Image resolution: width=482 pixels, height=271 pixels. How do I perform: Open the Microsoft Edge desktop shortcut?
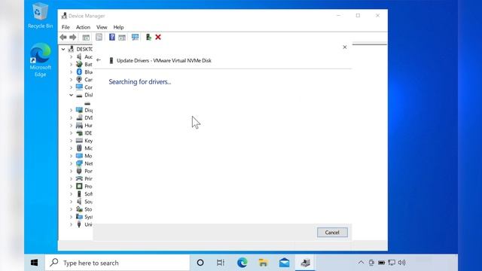click(40, 60)
